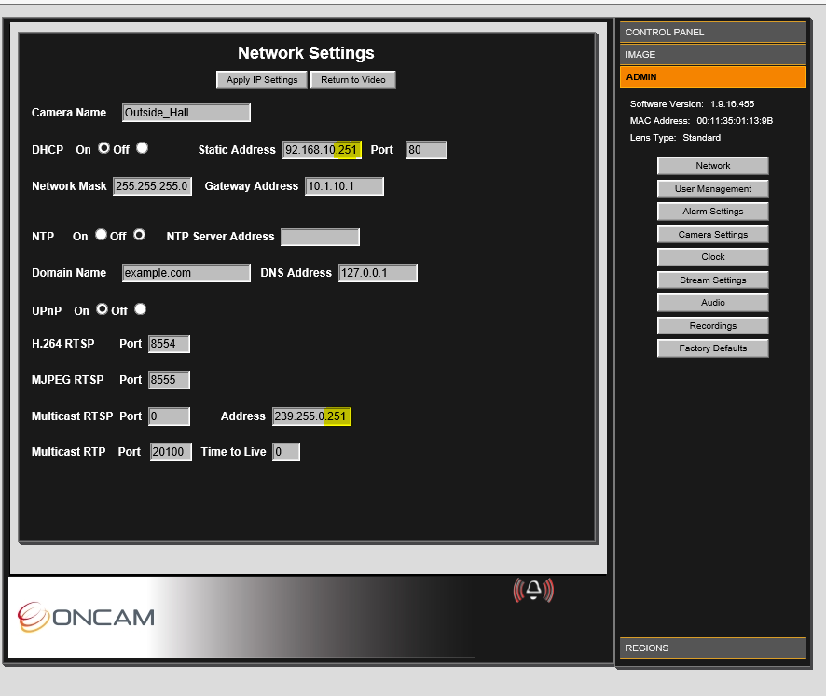
Task: Turn DHCP off with radio button
Action: pos(143,148)
